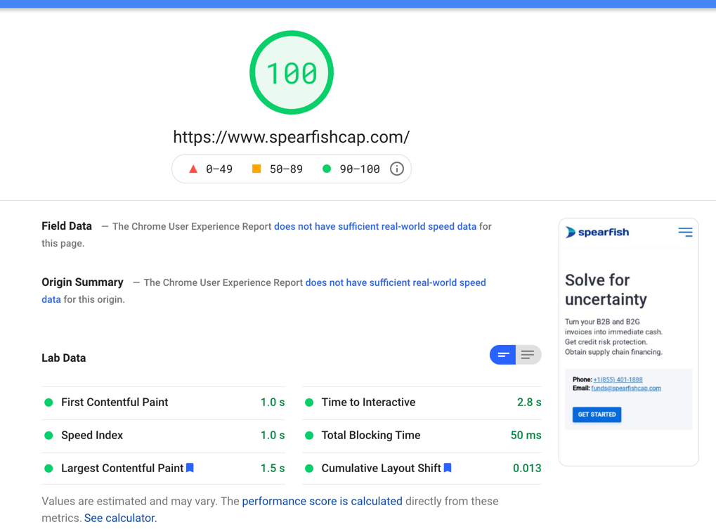
Task: Click the funds@spearfishcap.com email link
Action: [x=626, y=388]
